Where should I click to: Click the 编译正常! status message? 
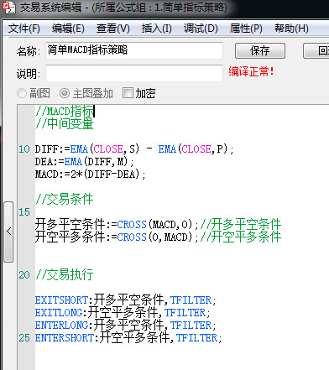click(x=251, y=71)
